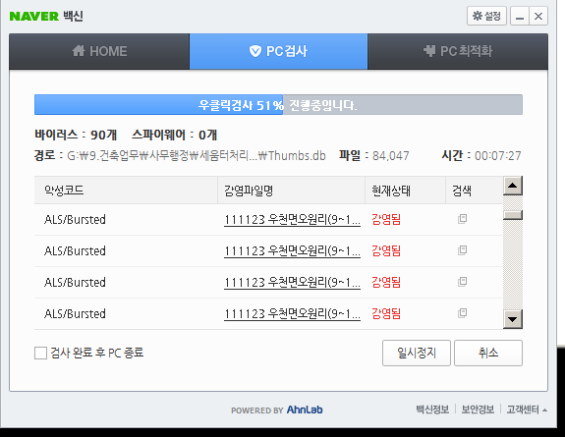565x437 pixels.
Task: Open settings via the gear 설정 button
Action: [486, 17]
